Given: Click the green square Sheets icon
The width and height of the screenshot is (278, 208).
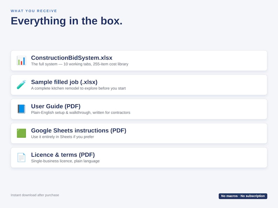Looking at the screenshot, I should click(x=21, y=133).
